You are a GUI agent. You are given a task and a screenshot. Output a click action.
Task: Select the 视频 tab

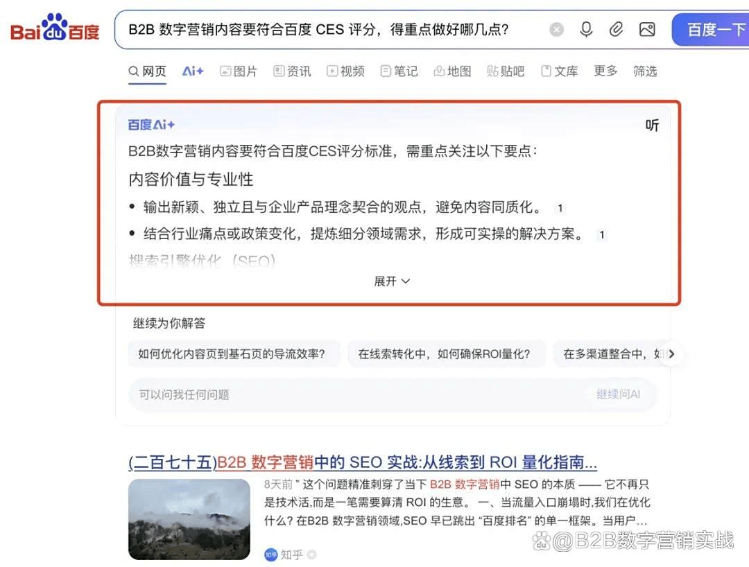345,71
